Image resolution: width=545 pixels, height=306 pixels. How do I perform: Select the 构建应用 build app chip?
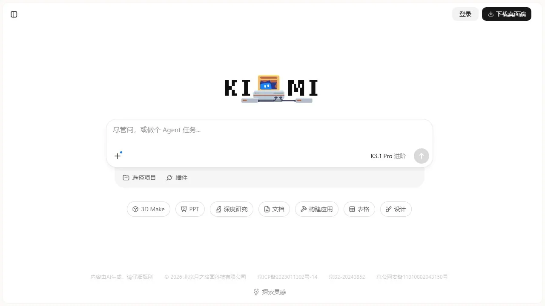tap(317, 209)
